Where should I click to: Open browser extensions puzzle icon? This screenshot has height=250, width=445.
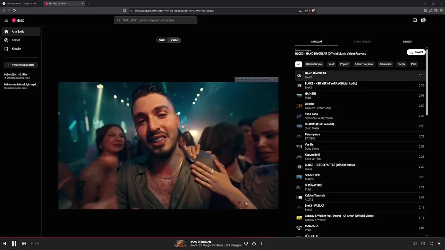426,11
